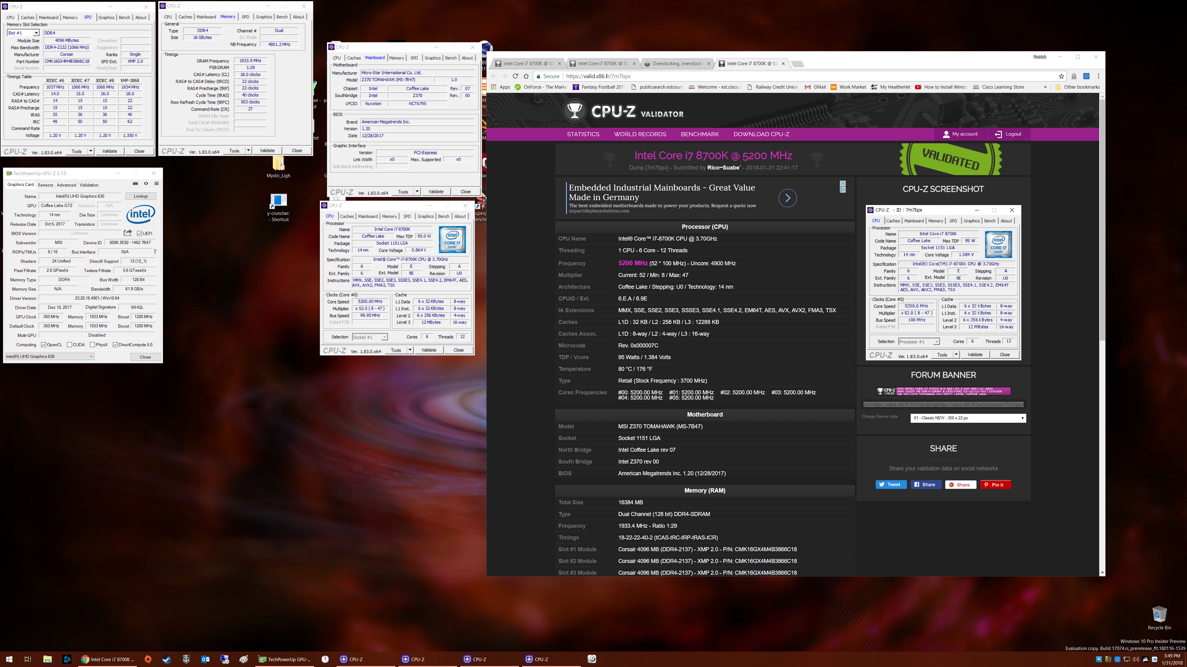The image size is (1187, 667).
Task: Open File Explorer from the taskbar
Action: (48, 659)
